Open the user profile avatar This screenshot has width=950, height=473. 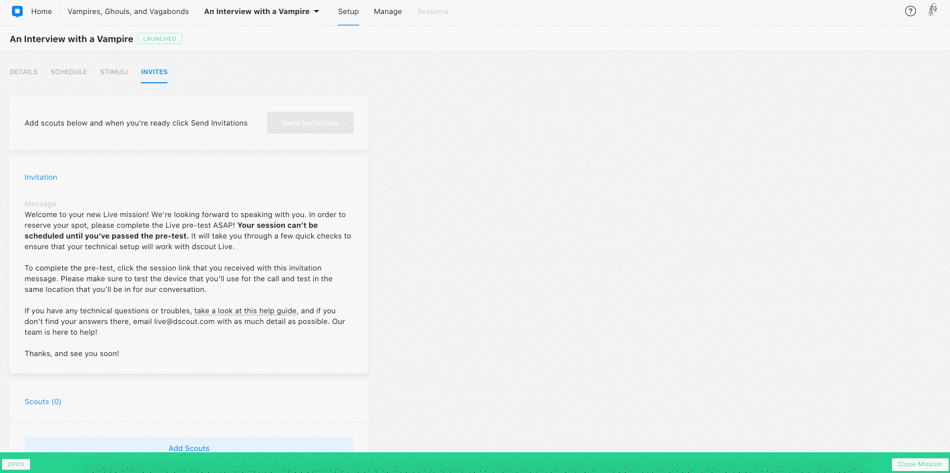click(x=933, y=11)
